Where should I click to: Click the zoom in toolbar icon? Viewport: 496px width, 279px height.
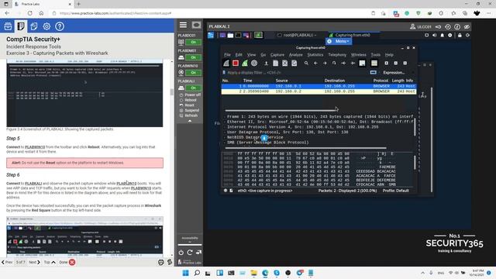(x=386, y=64)
